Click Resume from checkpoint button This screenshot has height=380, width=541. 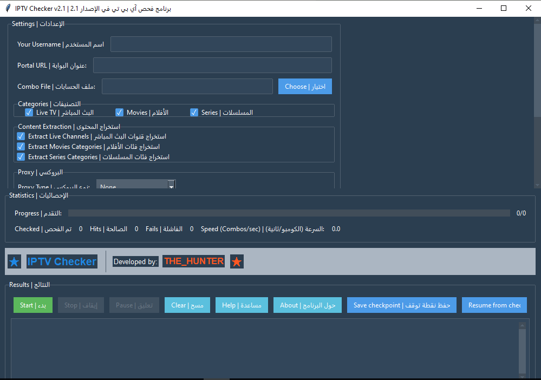(x=494, y=305)
